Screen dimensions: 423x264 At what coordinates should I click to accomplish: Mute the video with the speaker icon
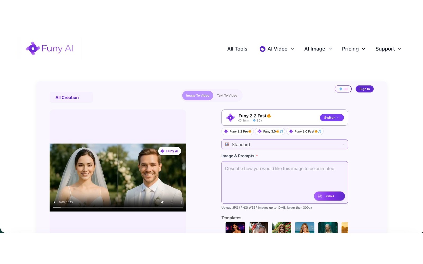[x=163, y=202]
